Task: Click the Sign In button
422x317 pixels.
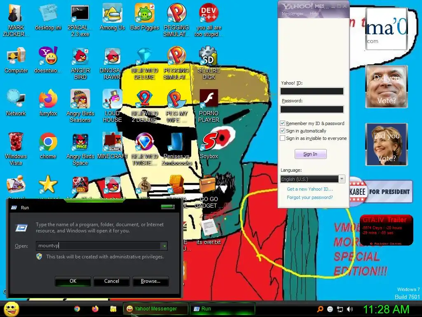Action: click(311, 154)
